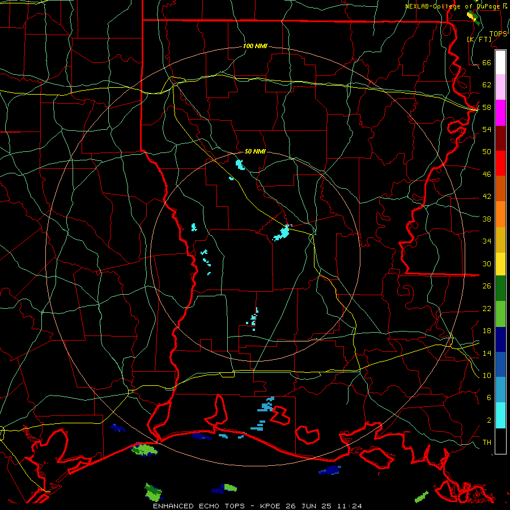This screenshot has width=510, height=510.
Task: Click the "100 NMI" range ring label
Action: pos(255,46)
